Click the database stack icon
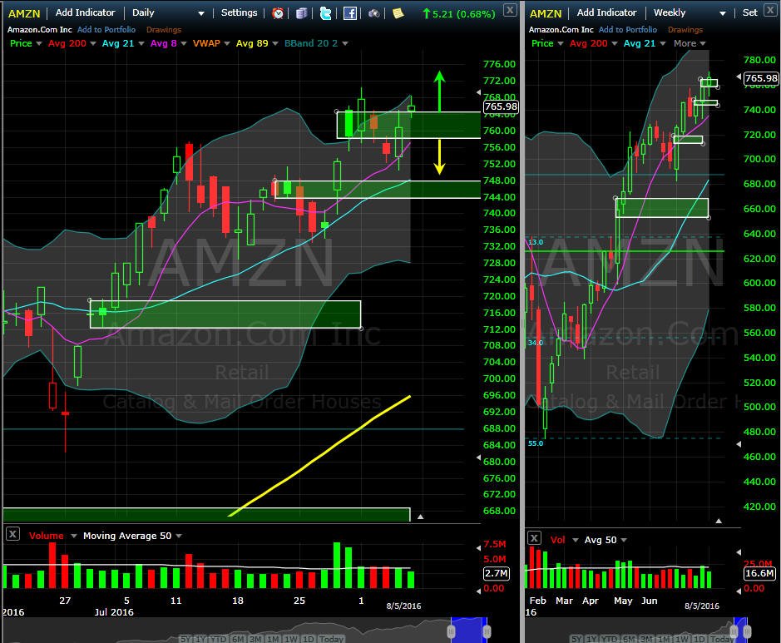Image resolution: width=781 pixels, height=643 pixels. click(x=301, y=13)
